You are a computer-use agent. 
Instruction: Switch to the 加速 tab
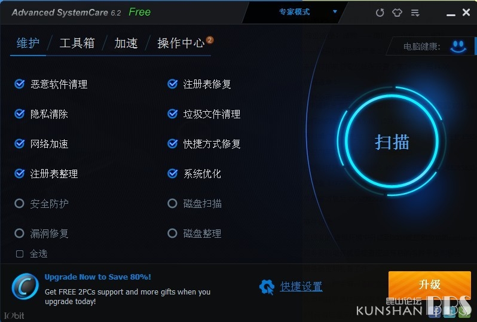(x=126, y=43)
